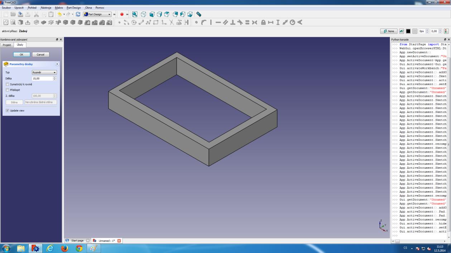Click the None button in the top-right toolbar
The image size is (451, 253).
389,31
